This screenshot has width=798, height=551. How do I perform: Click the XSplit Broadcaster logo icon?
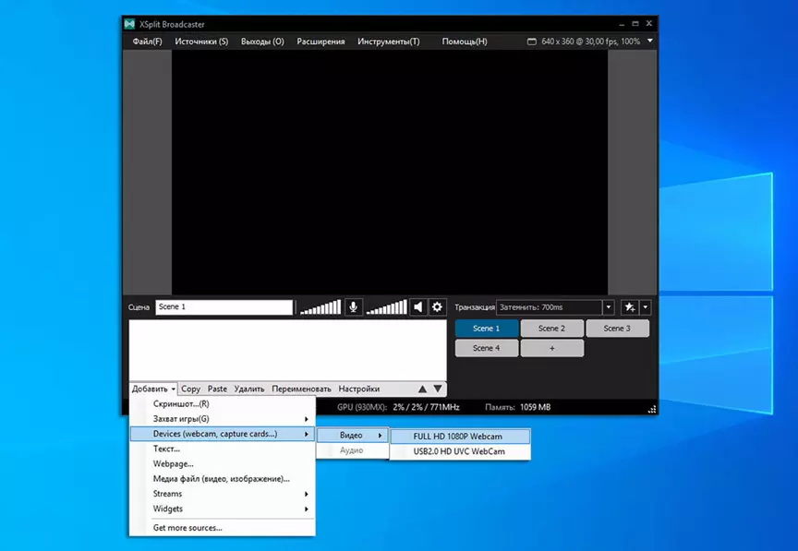pos(130,24)
